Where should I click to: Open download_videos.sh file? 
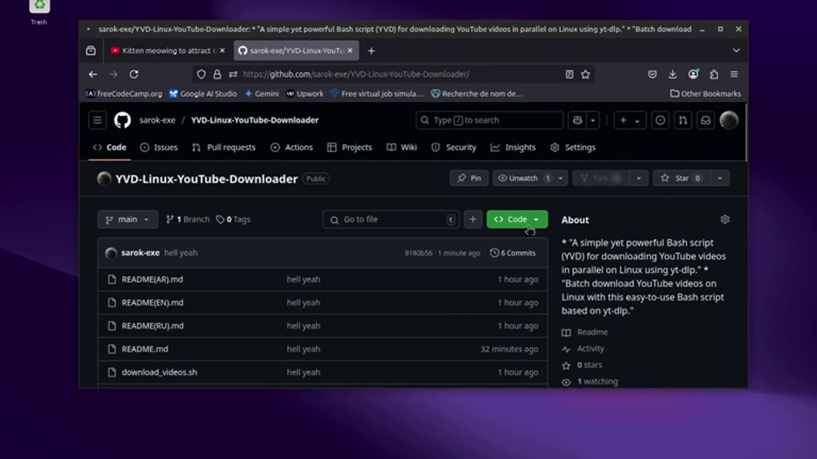[x=160, y=372]
